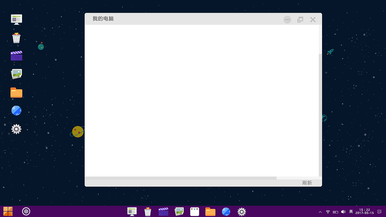Launch the web browser from the desktop
This screenshot has width=386, height=217.
pyautogui.click(x=16, y=110)
